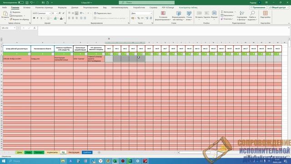Click the decrease font size icon
The image size is (291, 164).
(x=64, y=13)
